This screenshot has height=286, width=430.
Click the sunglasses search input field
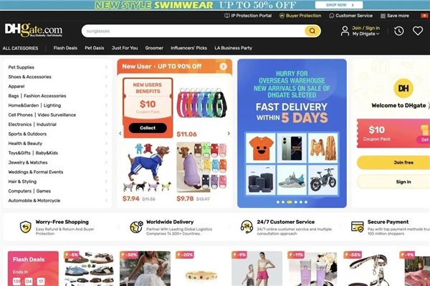[193, 31]
